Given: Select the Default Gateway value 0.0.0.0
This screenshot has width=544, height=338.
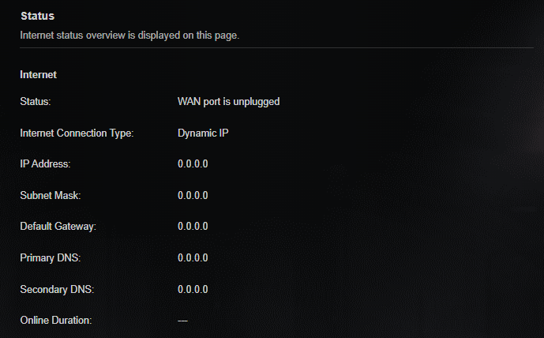Looking at the screenshot, I should (x=193, y=227).
